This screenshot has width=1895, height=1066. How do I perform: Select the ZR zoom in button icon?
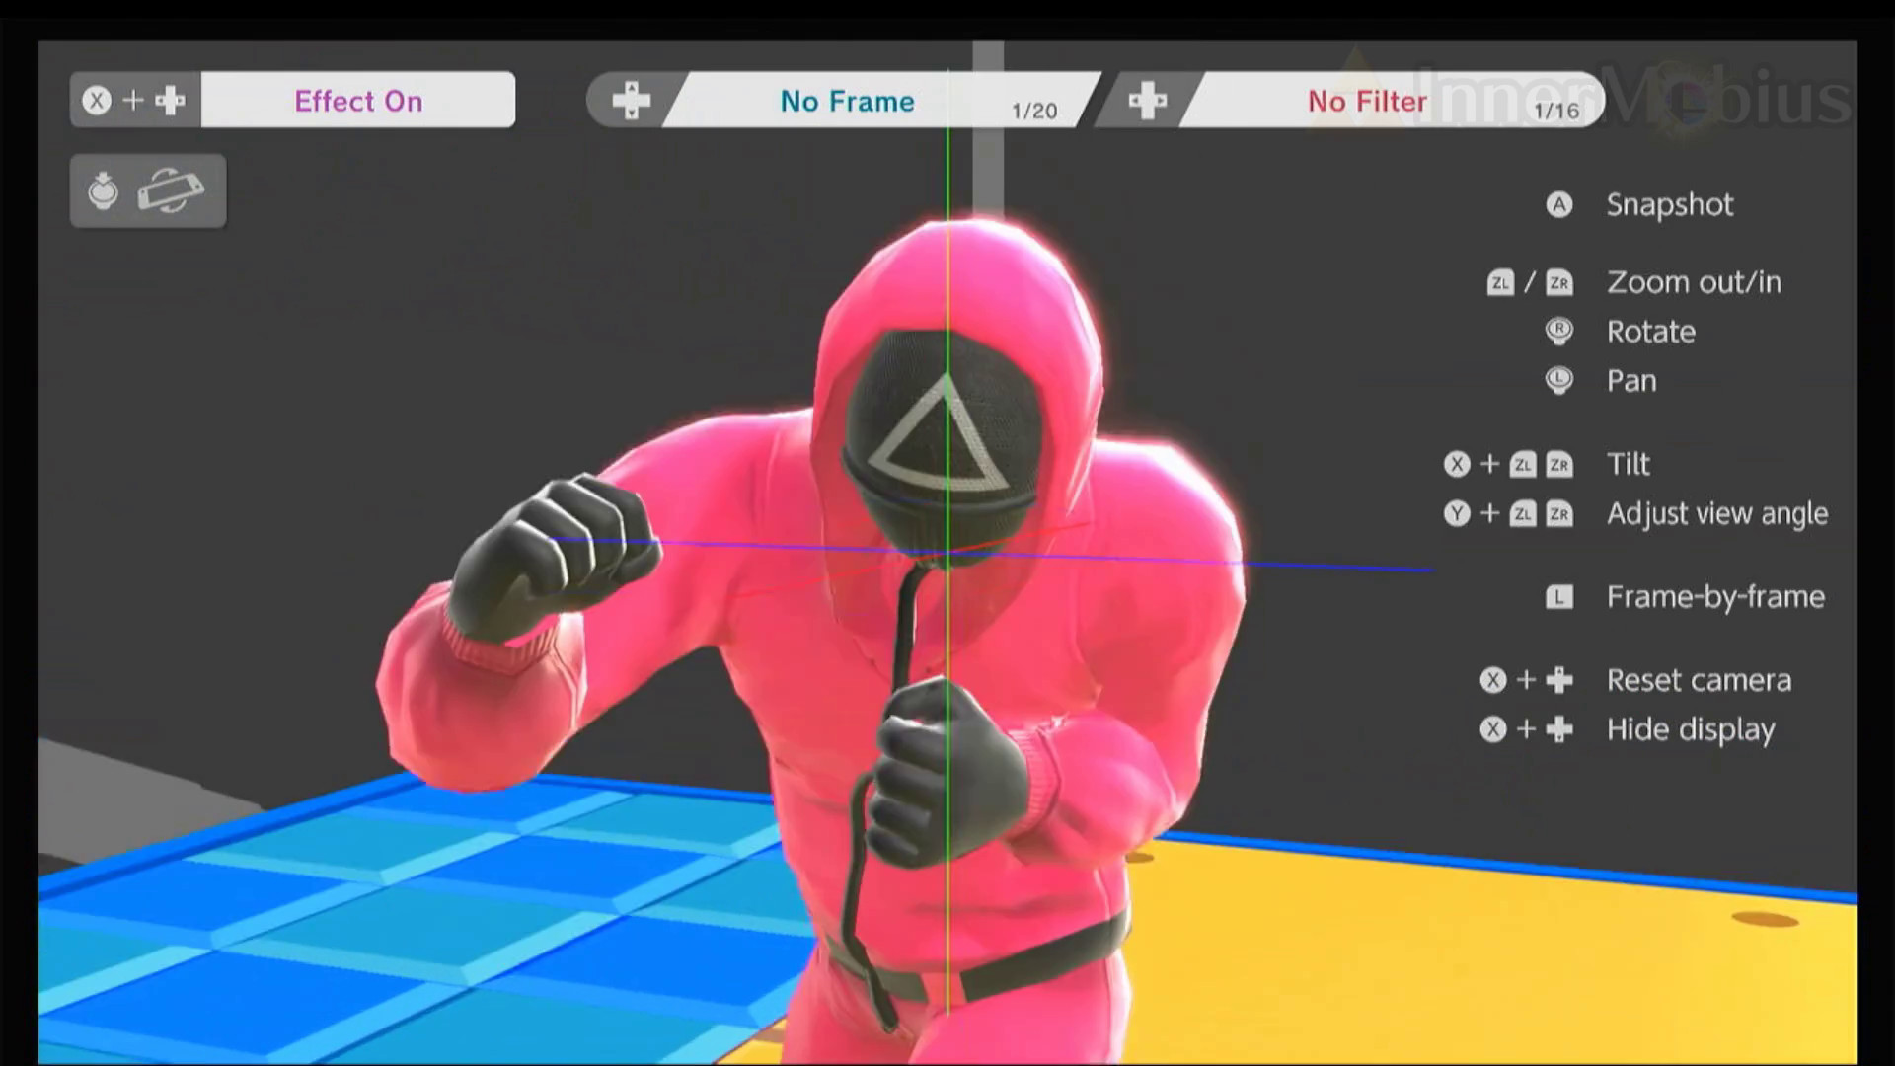tap(1560, 282)
